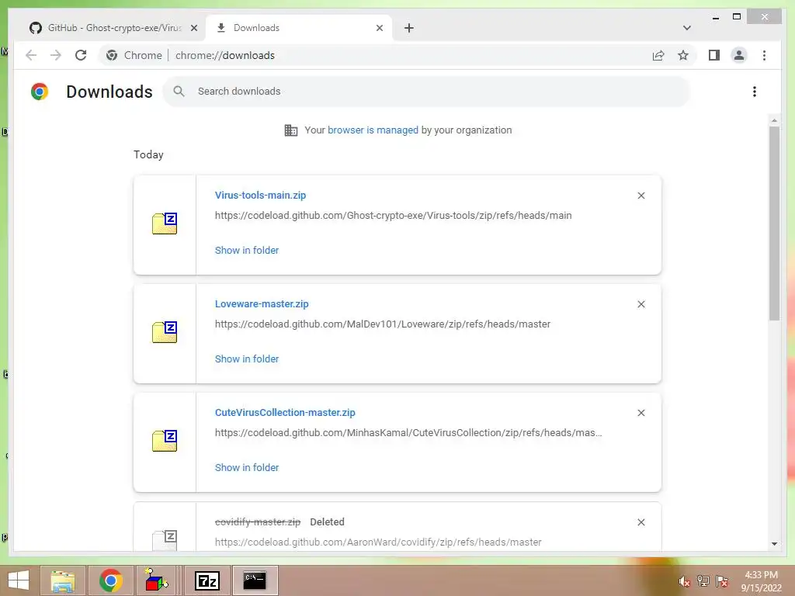Click the page scrollbar down arrow
Screen dimensions: 795x596
tap(774, 544)
